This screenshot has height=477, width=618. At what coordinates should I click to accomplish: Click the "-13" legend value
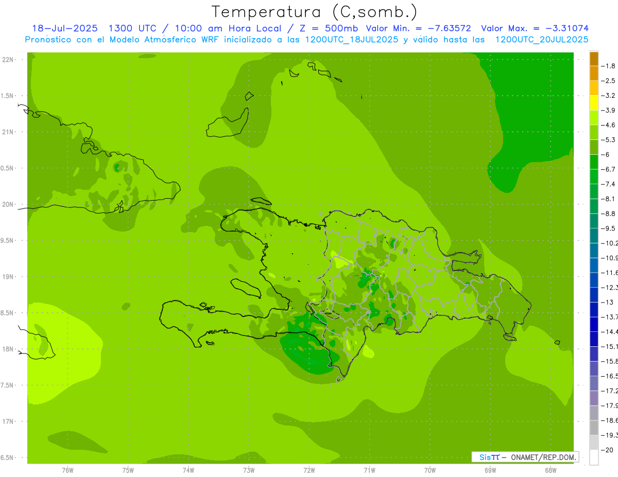point(606,302)
